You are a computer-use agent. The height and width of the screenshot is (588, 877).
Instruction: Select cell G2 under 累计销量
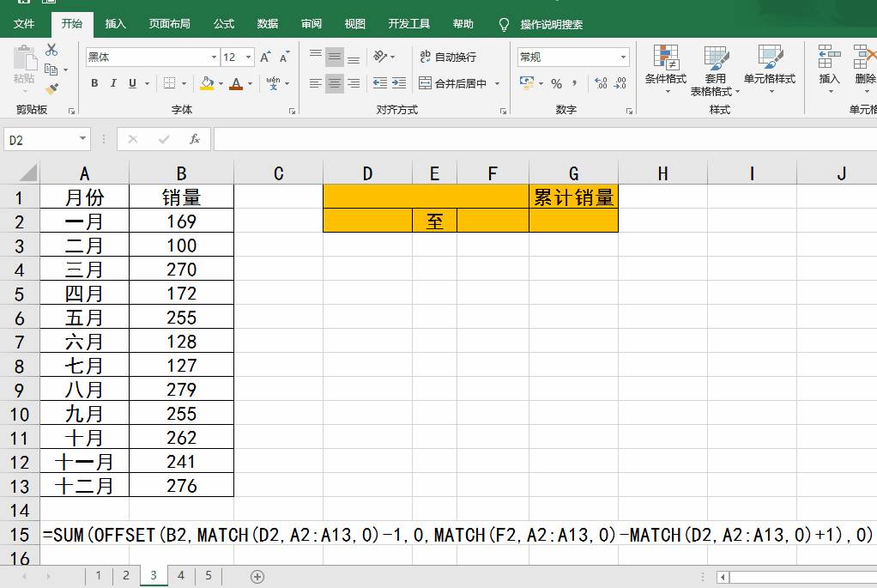point(573,221)
